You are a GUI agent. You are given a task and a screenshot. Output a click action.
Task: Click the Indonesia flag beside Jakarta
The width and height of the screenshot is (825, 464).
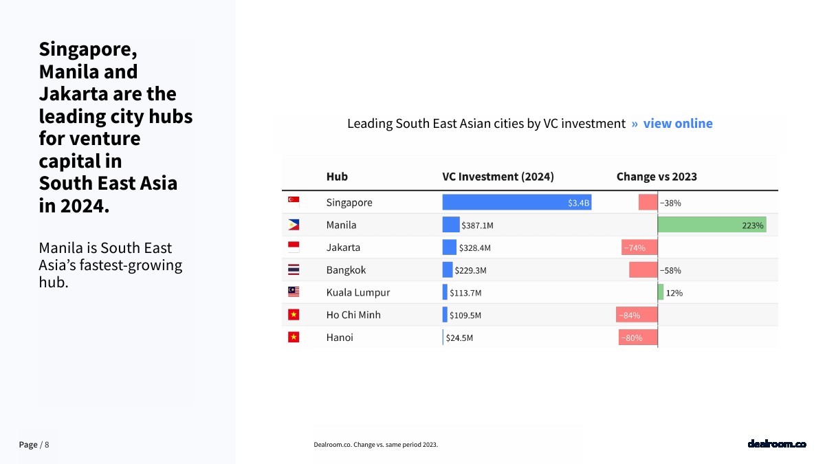click(294, 247)
